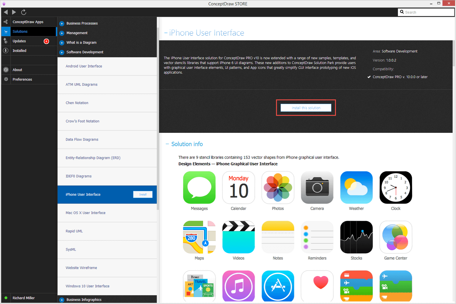This screenshot has height=304, width=456.
Task: Select Rapid UML solution
Action: pyautogui.click(x=107, y=231)
